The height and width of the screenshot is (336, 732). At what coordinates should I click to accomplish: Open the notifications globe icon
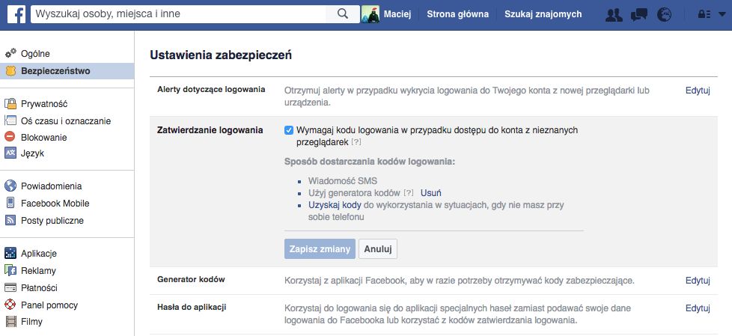pyautogui.click(x=664, y=14)
